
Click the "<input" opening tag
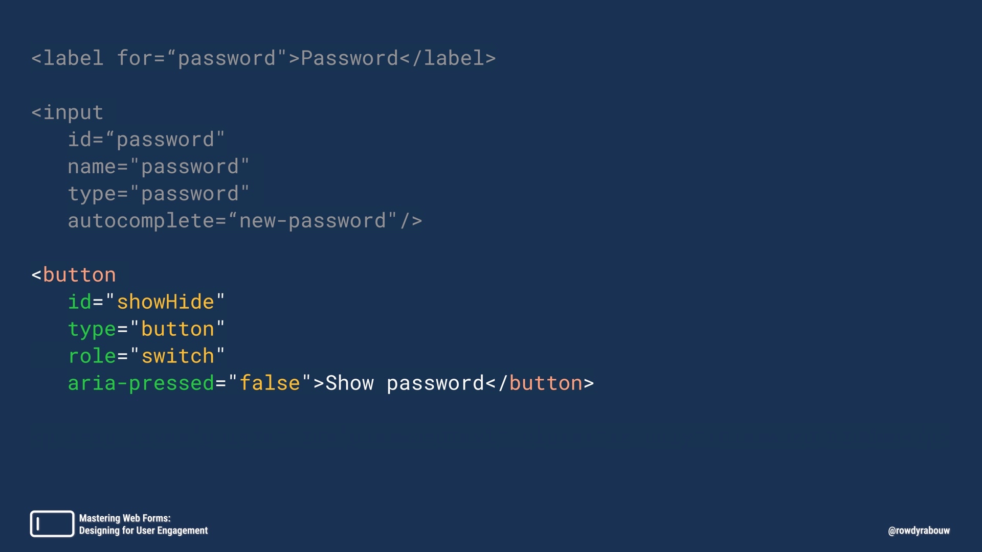pyautogui.click(x=68, y=112)
